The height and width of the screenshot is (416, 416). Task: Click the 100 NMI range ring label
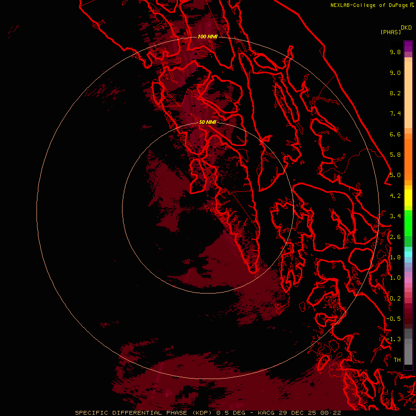click(x=208, y=37)
